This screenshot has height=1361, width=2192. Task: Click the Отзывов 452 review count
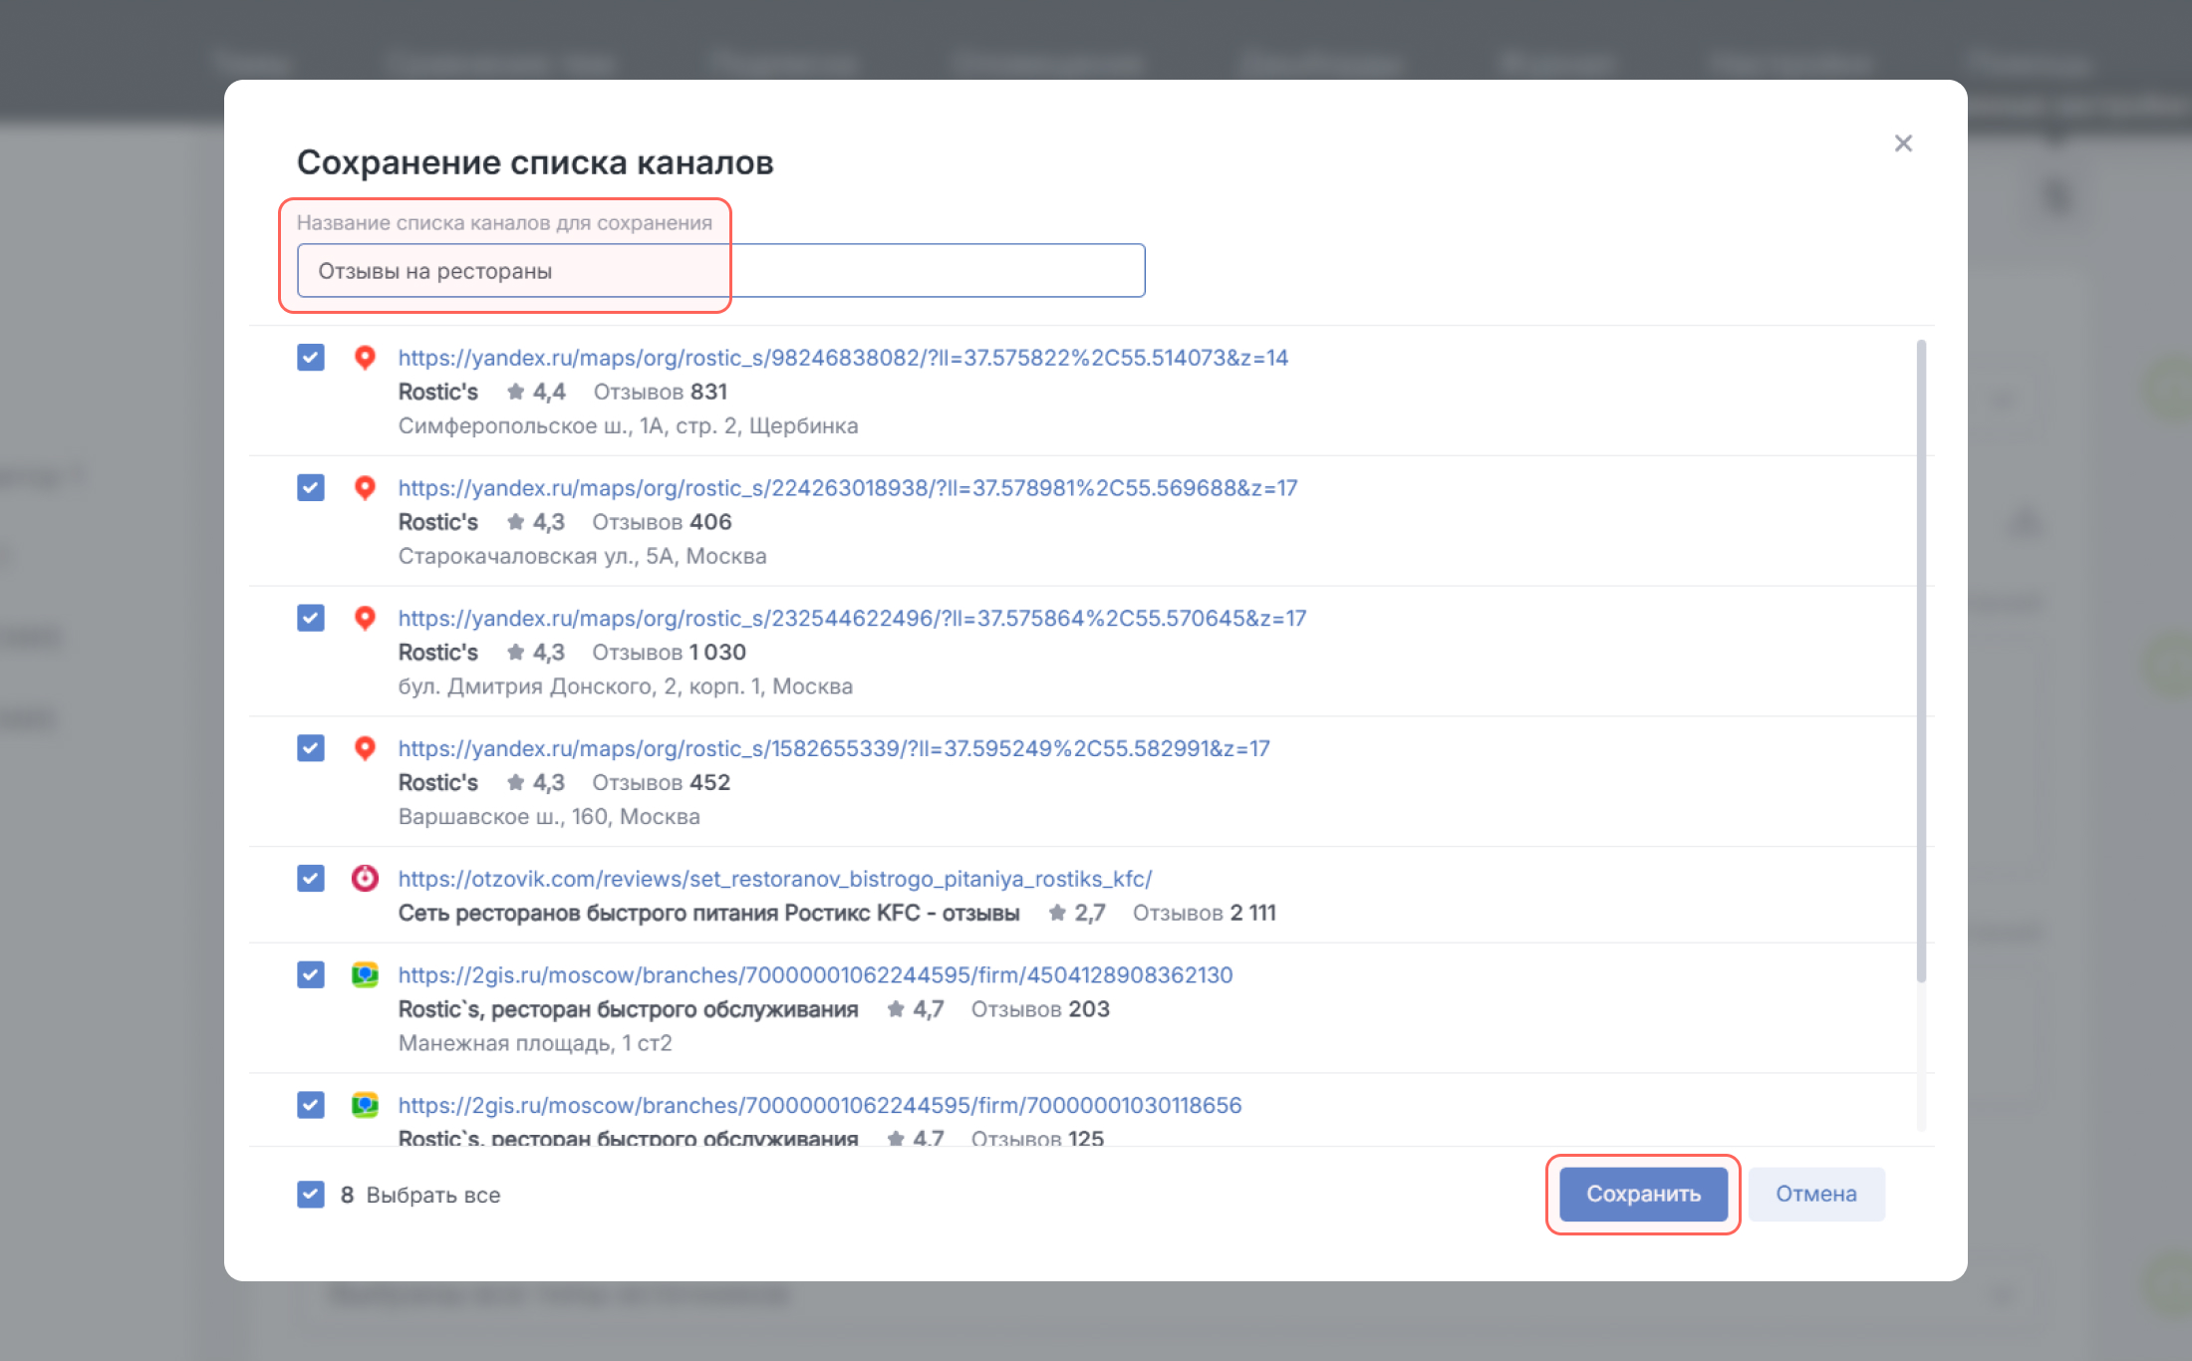click(662, 783)
